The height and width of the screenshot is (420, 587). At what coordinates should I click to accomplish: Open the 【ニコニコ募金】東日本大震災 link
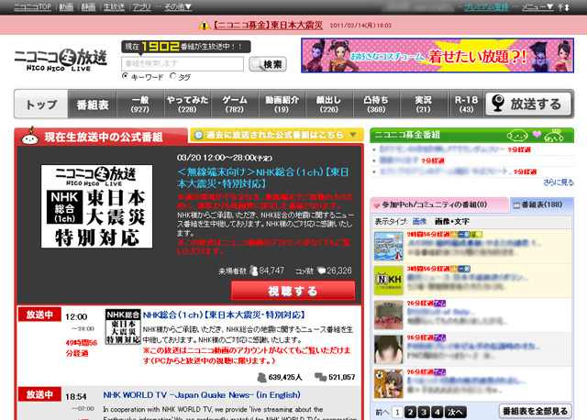click(268, 25)
